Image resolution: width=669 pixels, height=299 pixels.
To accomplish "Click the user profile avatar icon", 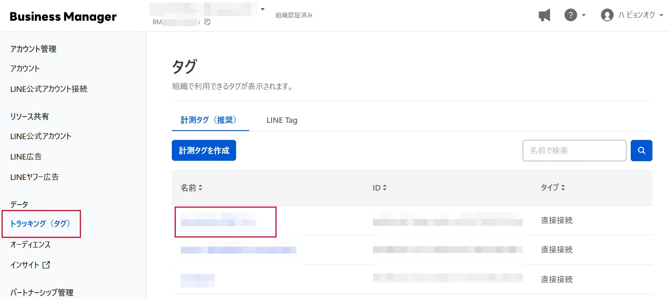I will 607,15.
